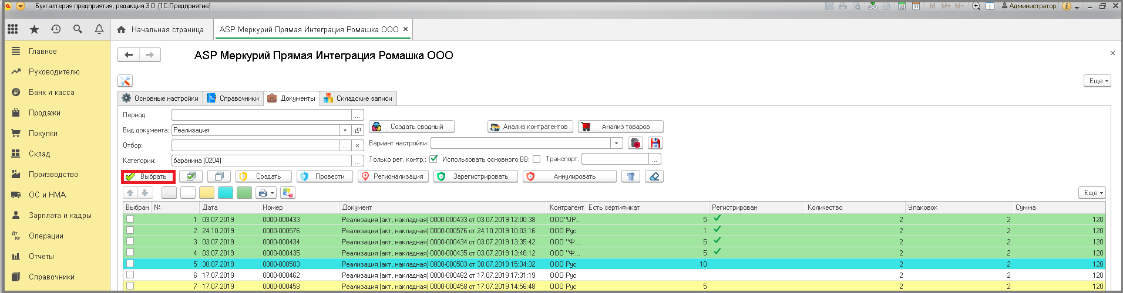1123x293 pixels.
Task: Check the row 0000-000435 checkbox
Action: click(x=130, y=253)
